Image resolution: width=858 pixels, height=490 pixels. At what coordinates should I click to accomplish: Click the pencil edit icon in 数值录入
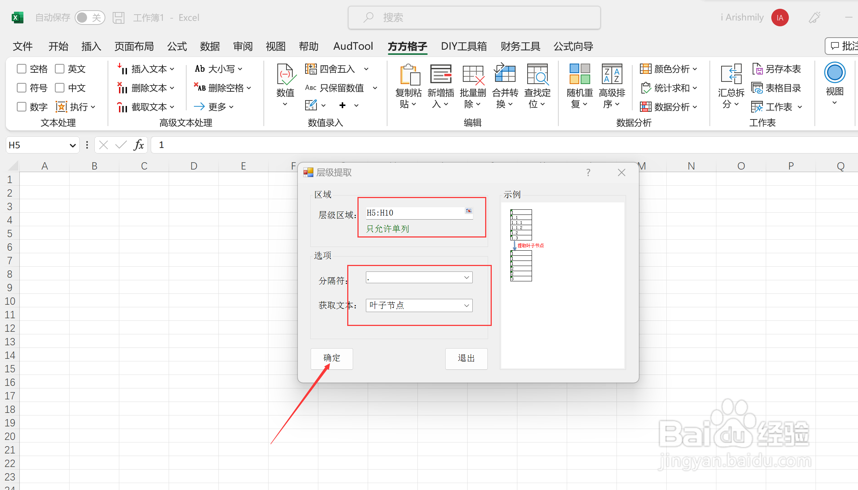311,105
